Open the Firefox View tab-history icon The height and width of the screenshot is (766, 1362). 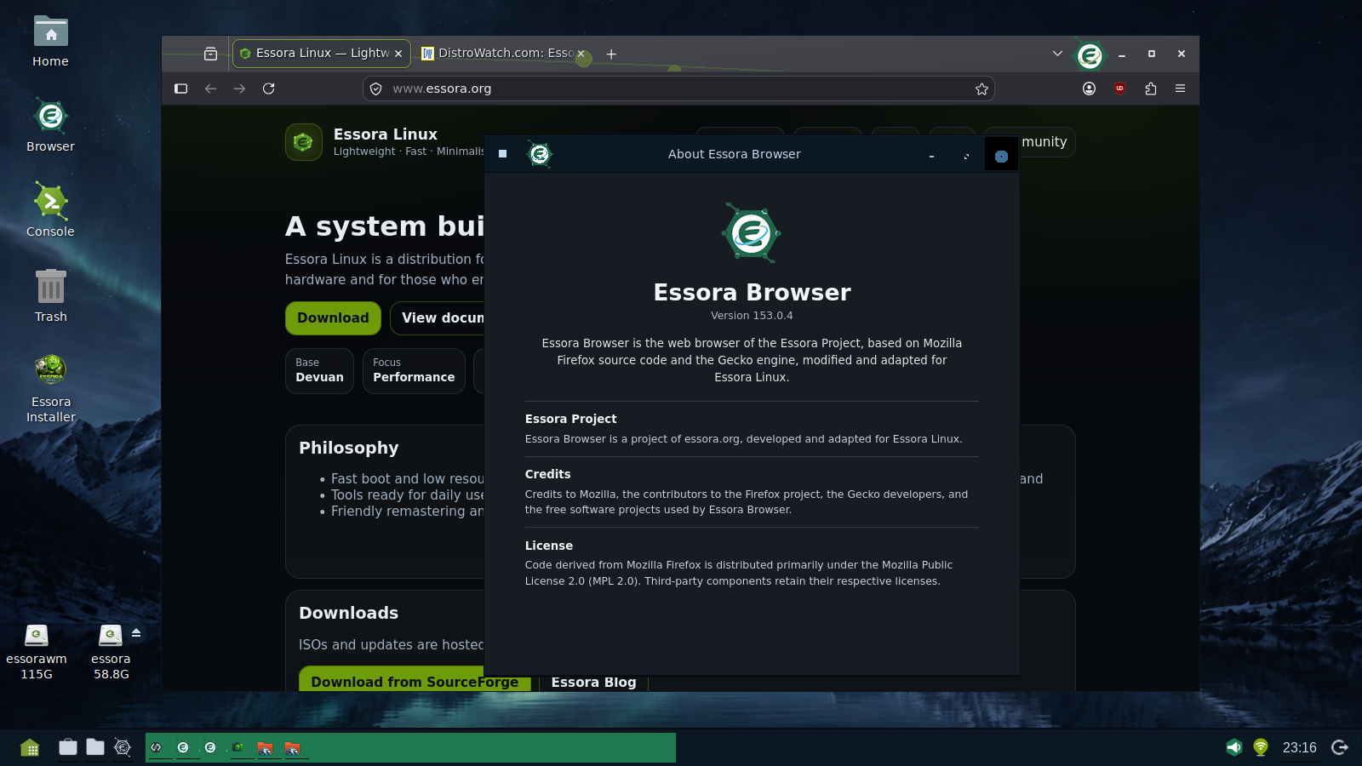coord(210,54)
